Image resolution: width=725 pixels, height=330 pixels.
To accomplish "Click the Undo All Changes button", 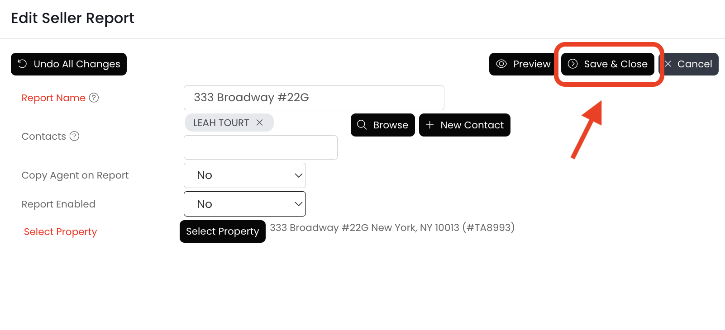I will coord(69,64).
